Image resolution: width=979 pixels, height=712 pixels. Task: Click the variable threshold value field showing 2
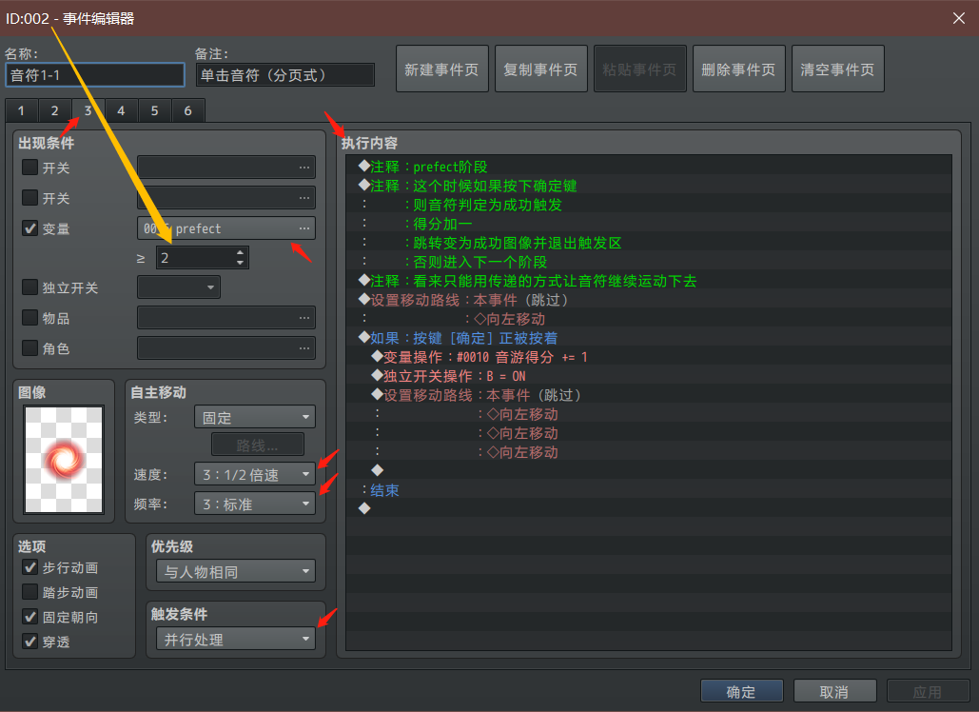click(196, 257)
